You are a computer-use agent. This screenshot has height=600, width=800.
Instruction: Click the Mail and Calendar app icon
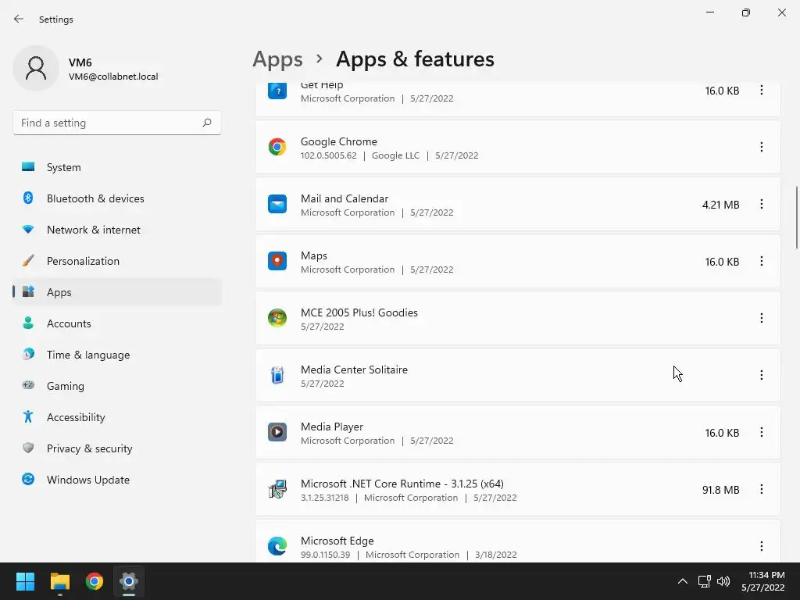point(277,204)
